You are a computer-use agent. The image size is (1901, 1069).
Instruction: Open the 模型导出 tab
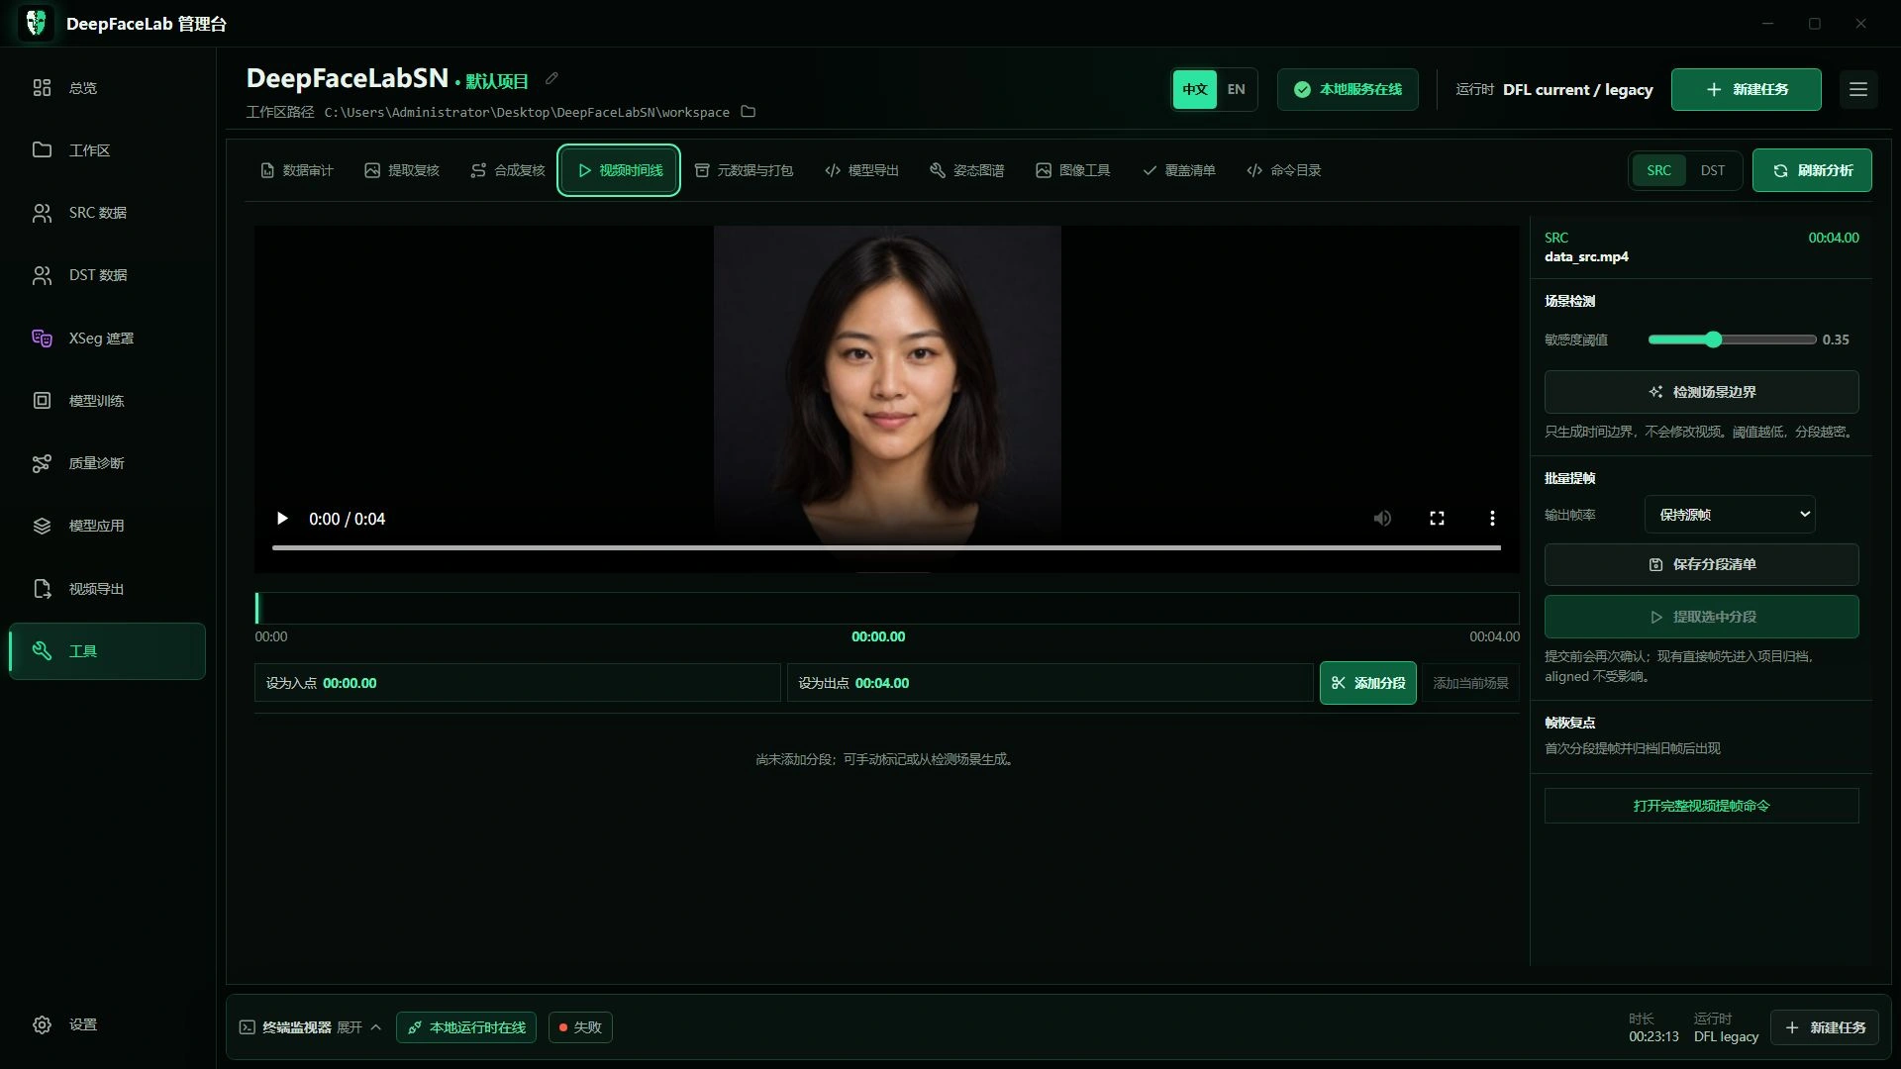pos(861,170)
